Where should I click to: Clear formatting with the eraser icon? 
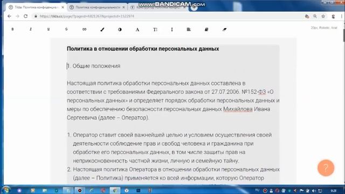click(x=224, y=30)
